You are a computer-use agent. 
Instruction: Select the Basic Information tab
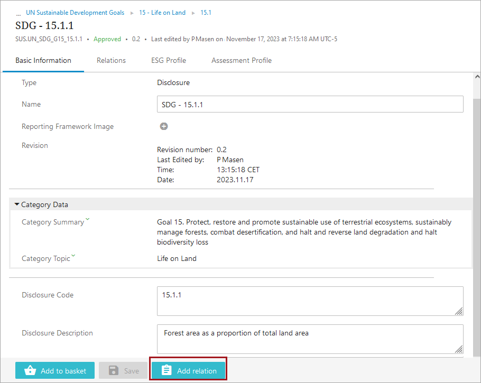click(43, 60)
